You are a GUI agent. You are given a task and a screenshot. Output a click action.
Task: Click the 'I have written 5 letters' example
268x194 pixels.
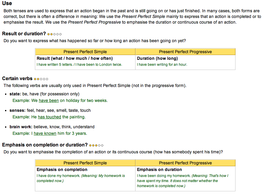55,65
